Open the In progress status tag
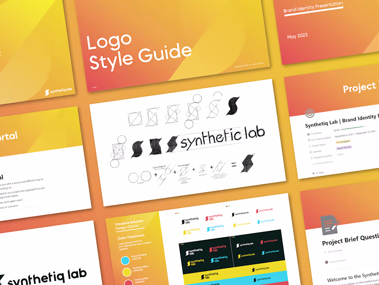379x285 pixels. tap(343, 142)
